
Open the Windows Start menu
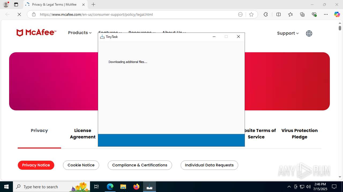click(6, 187)
